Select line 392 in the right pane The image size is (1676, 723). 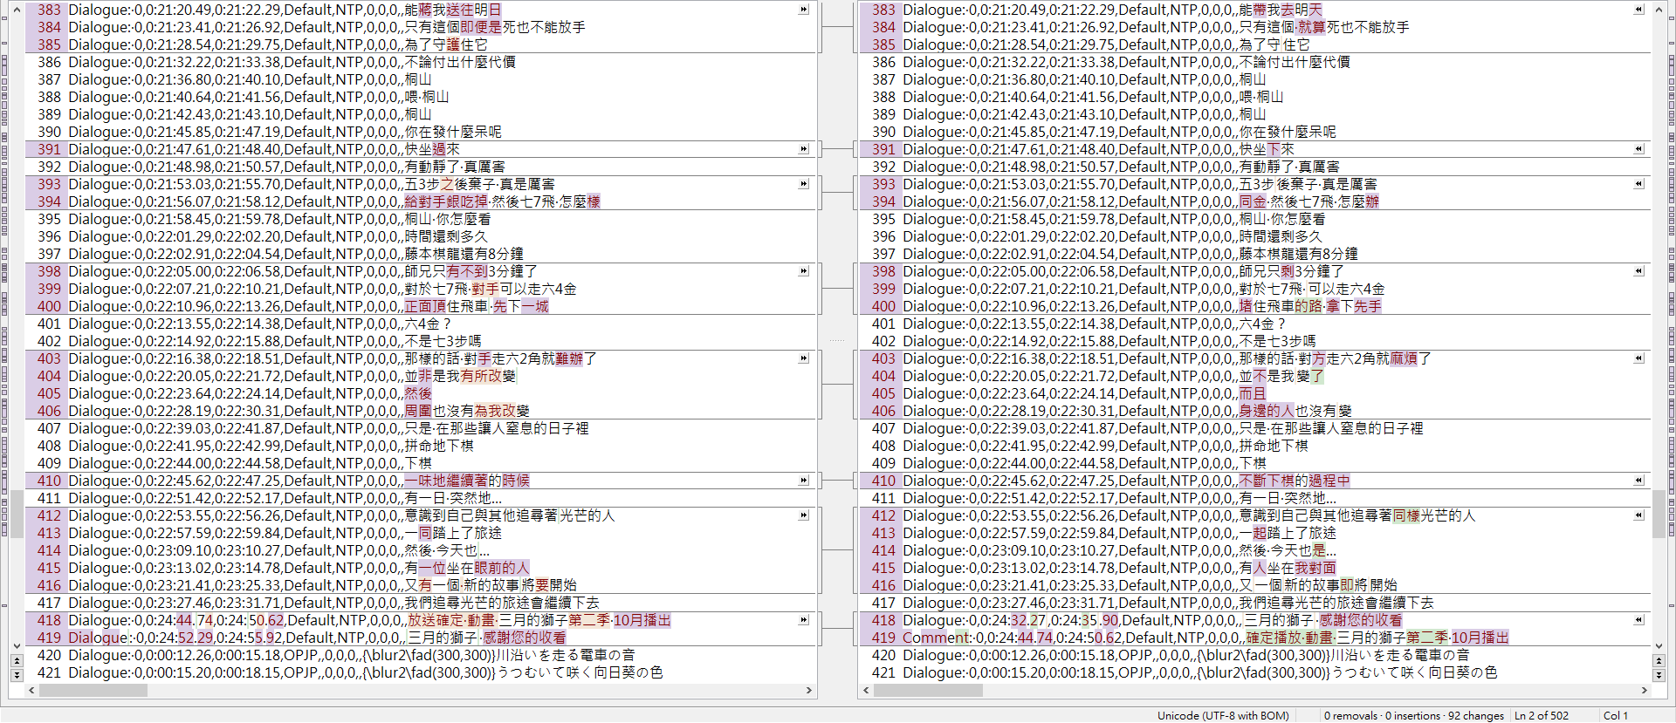coord(1255,167)
